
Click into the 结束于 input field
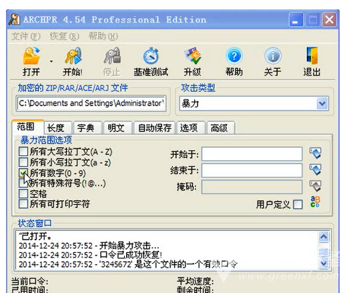(x=252, y=170)
